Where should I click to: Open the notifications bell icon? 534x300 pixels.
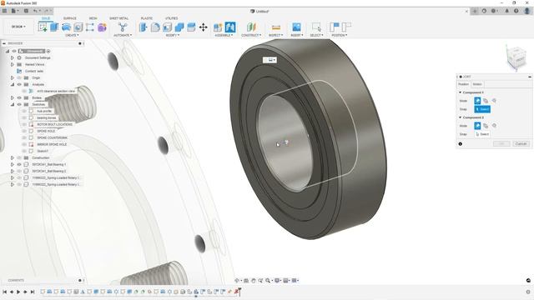[x=506, y=11]
